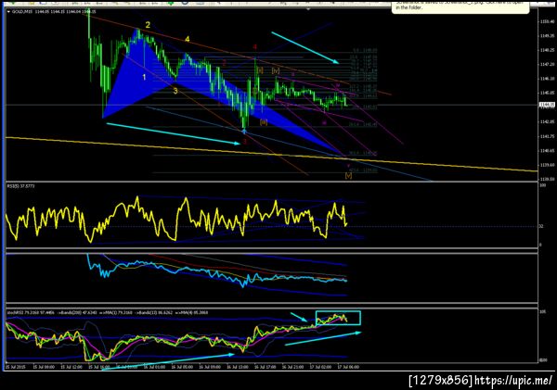The image size is (557, 390).
Task: Select the [iv] wave label
Action: point(276,71)
